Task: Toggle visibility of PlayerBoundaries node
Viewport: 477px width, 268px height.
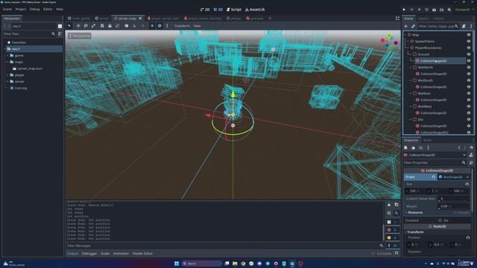Action: point(469,48)
